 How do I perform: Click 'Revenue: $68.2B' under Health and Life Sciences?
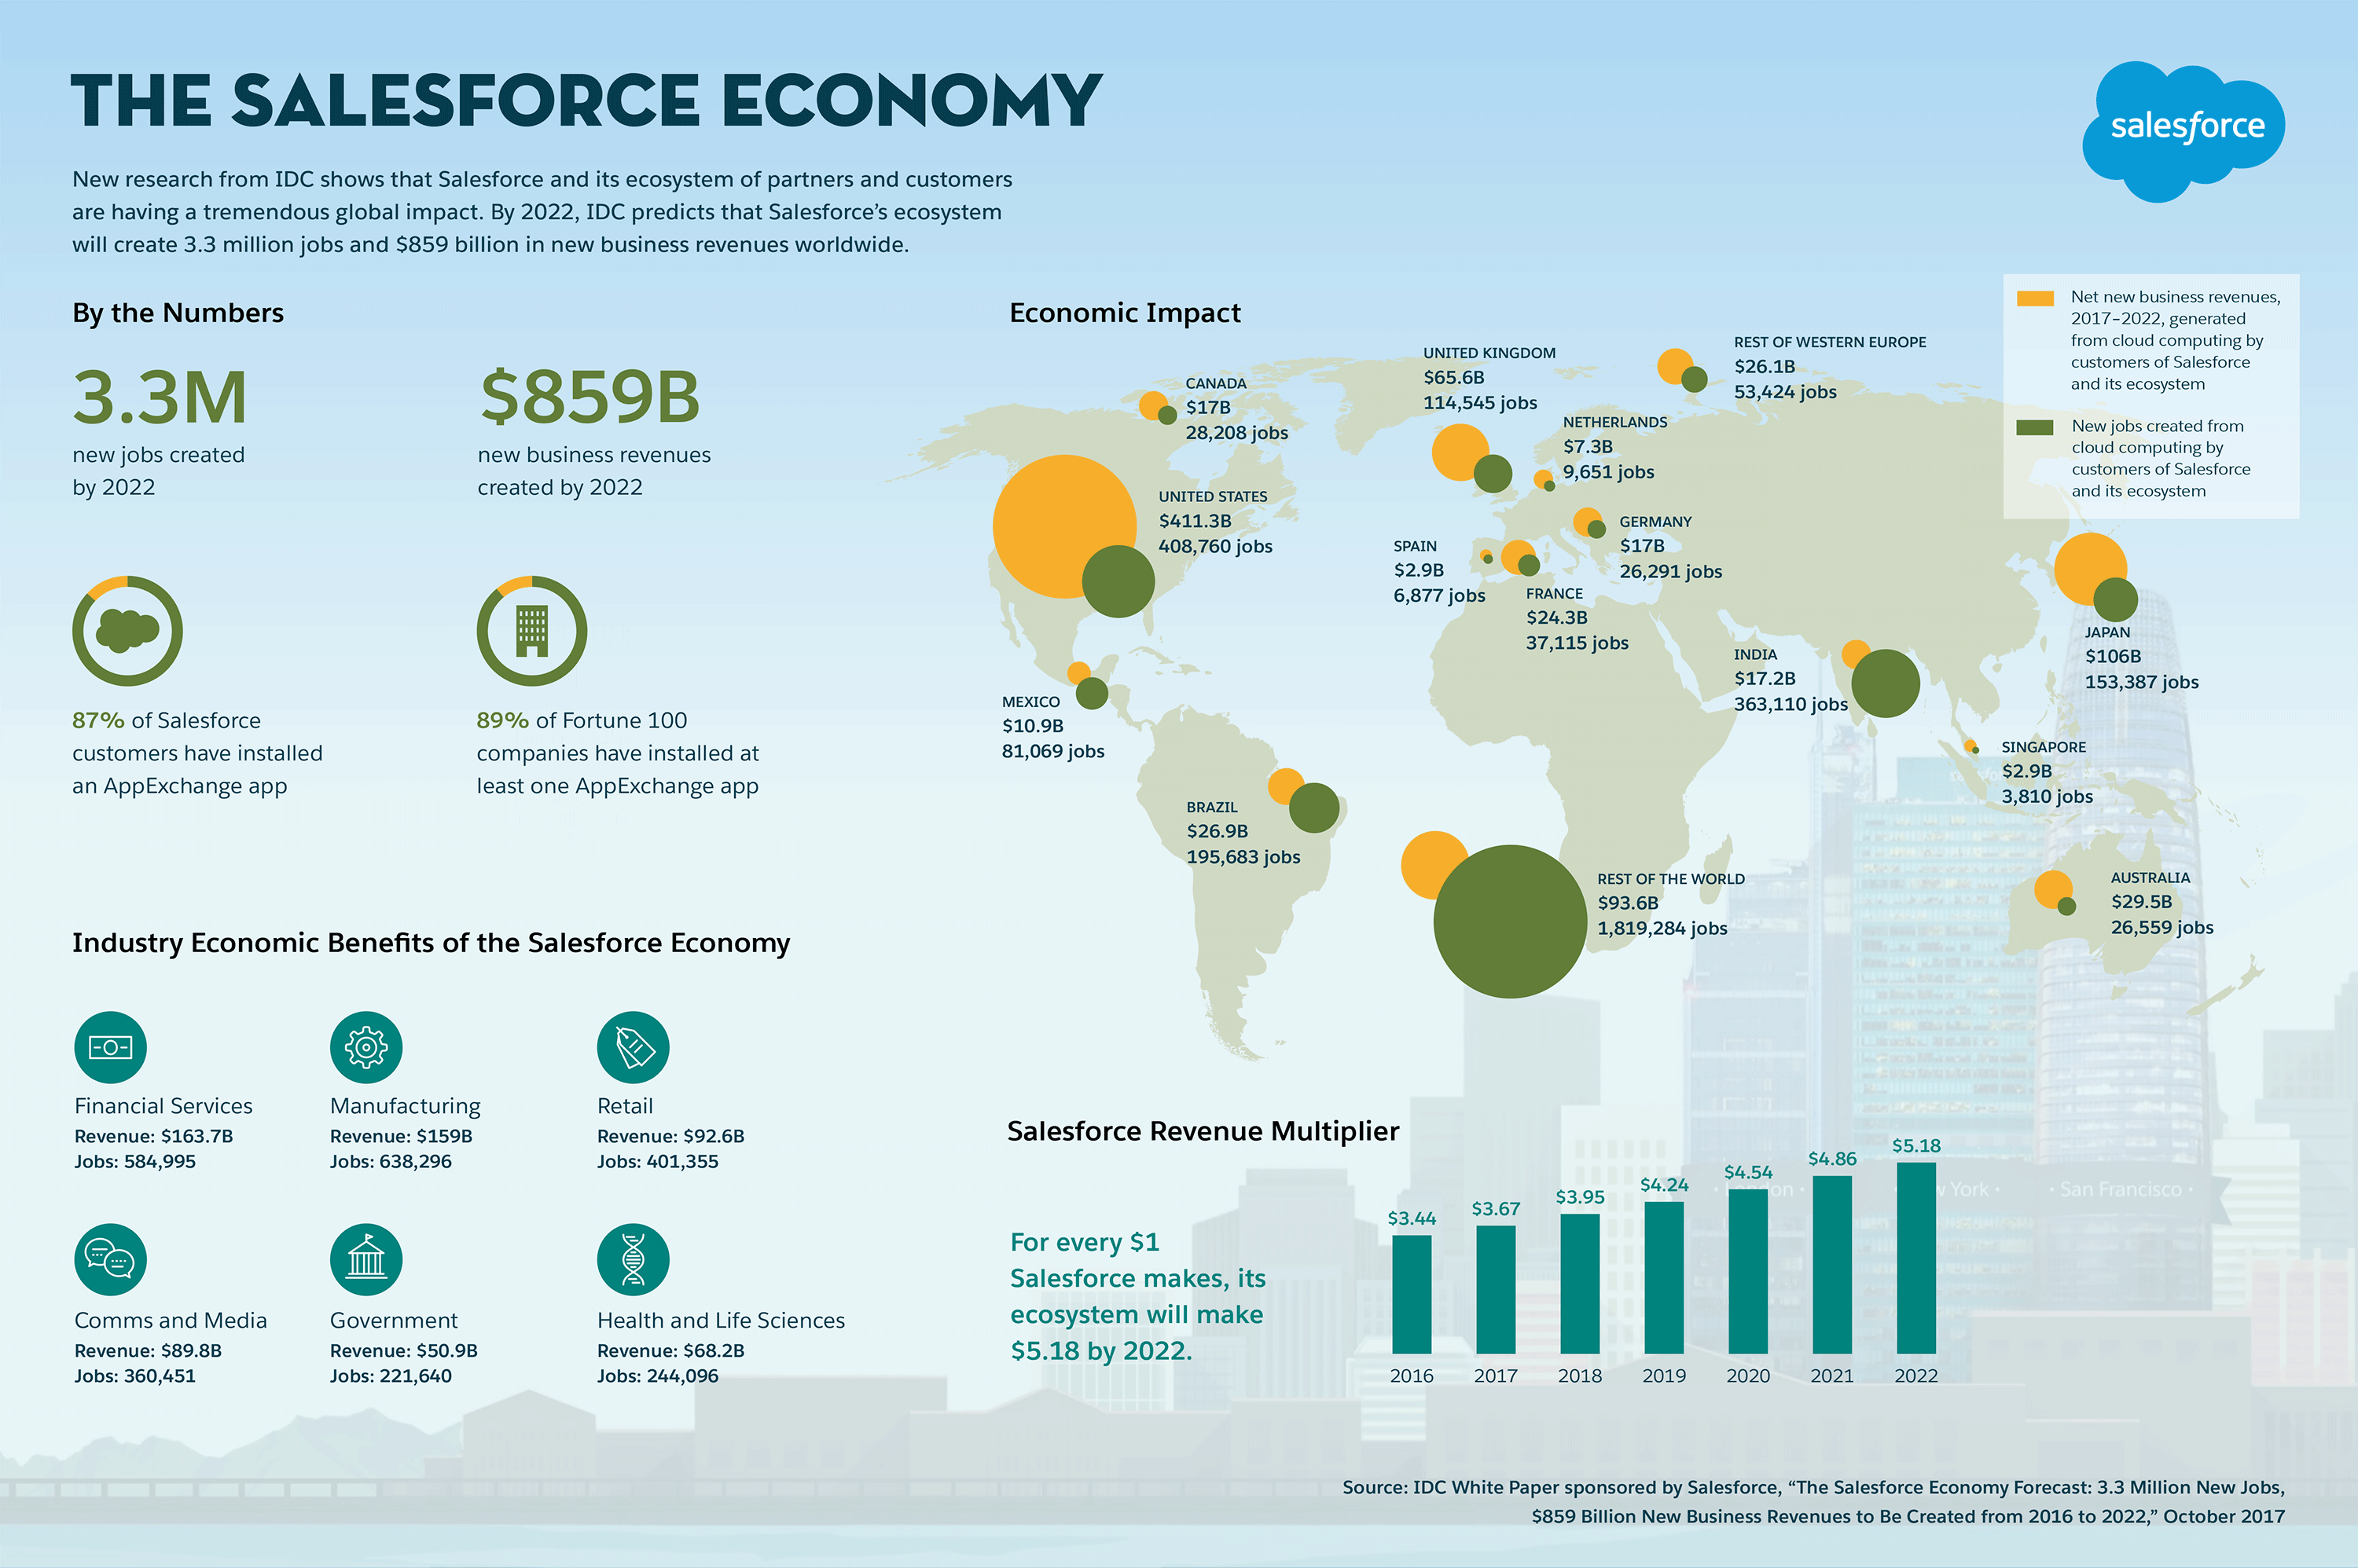tap(670, 1350)
